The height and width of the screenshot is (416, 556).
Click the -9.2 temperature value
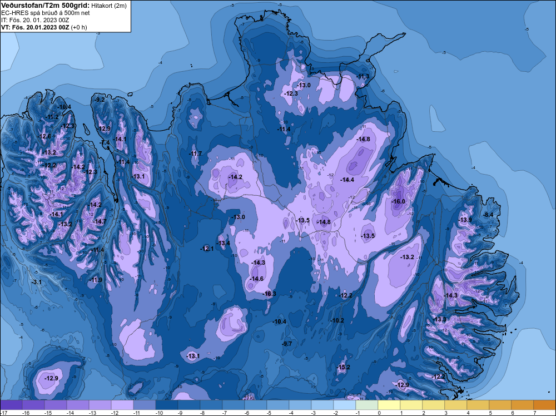(x=100, y=100)
